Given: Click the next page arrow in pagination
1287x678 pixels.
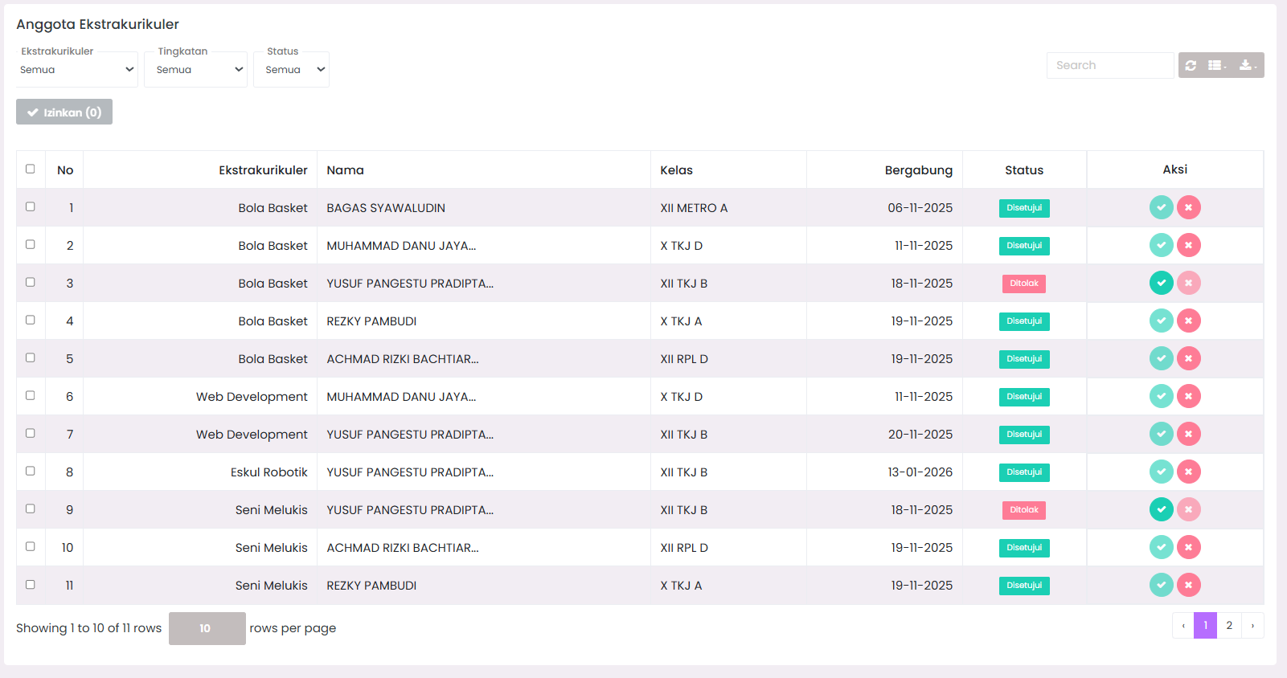Looking at the screenshot, I should 1252,625.
